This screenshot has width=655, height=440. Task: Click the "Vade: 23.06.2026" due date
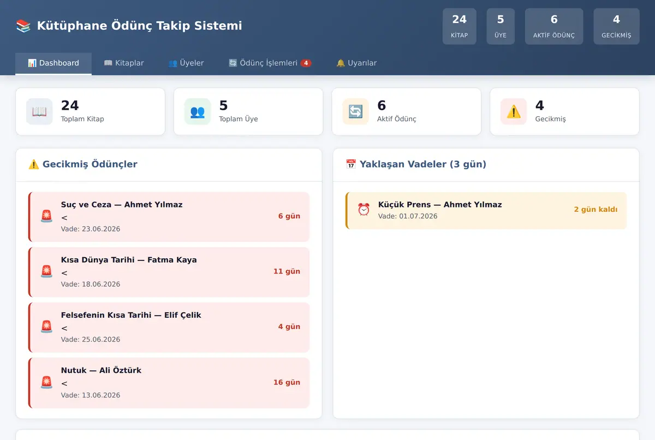(91, 229)
